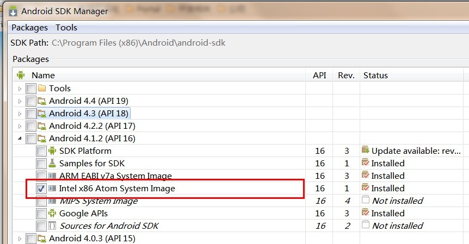Click 'Update available: rev...' status text

pos(416,151)
